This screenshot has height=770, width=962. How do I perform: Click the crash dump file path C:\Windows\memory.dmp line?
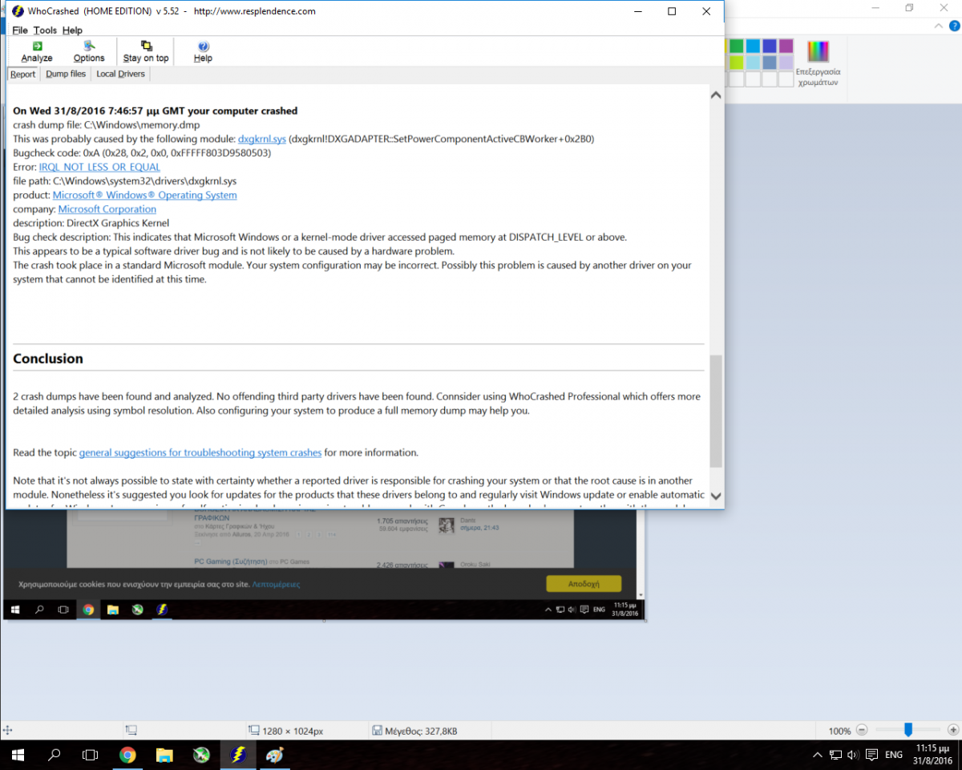(x=107, y=125)
